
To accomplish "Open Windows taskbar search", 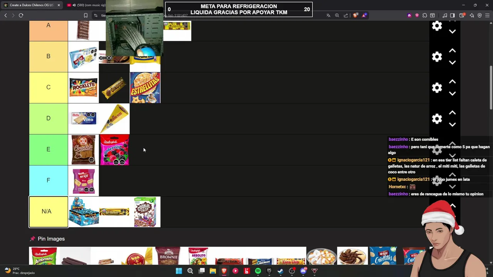I will point(190,271).
